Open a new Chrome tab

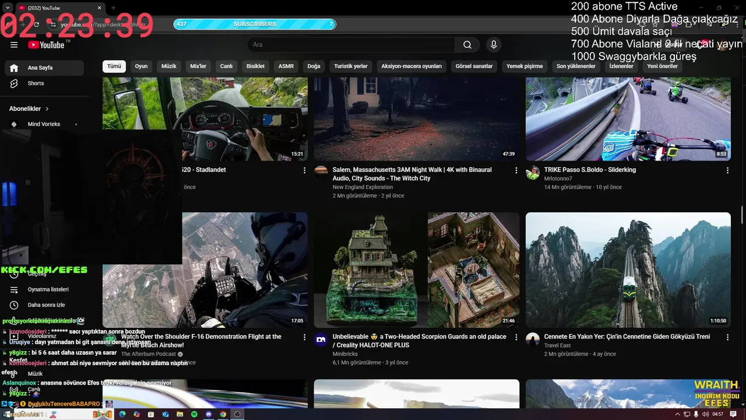(113, 8)
